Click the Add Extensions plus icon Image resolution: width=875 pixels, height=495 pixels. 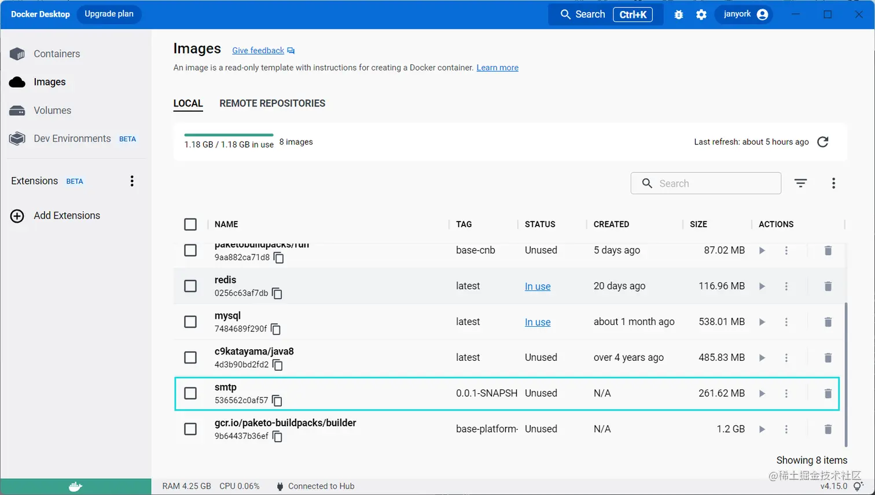(x=17, y=216)
